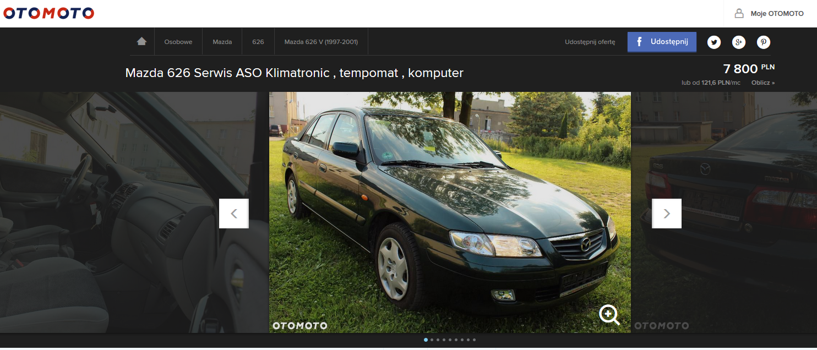Open the home breadcrumb icon
817x350 pixels.
point(141,42)
